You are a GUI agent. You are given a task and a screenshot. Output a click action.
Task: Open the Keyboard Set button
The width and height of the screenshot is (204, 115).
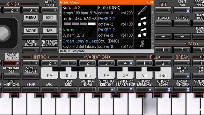pos(12,76)
